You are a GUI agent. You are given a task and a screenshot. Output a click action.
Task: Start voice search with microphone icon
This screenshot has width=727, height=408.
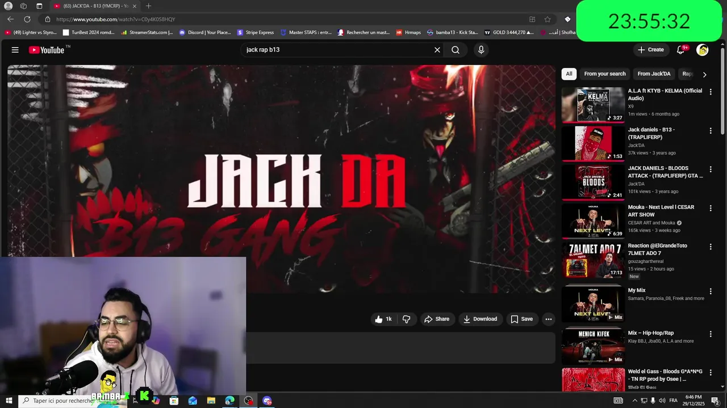pos(481,50)
